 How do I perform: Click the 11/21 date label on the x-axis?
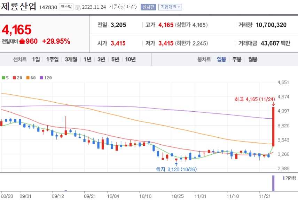click(x=265, y=196)
